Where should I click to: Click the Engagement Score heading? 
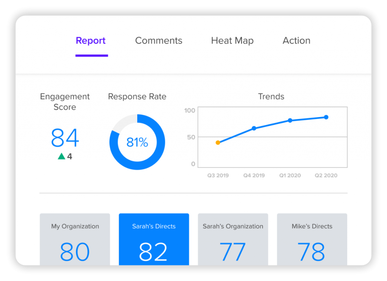click(65, 102)
